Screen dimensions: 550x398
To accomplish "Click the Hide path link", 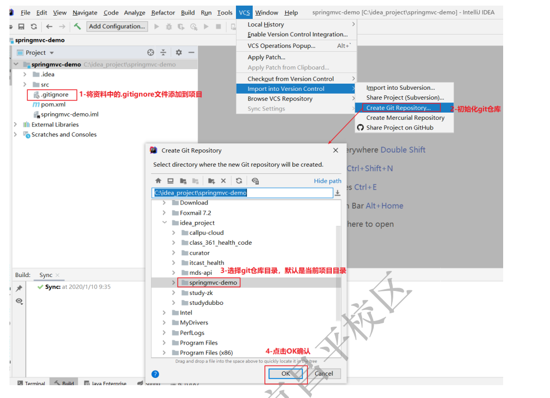I will (327, 181).
